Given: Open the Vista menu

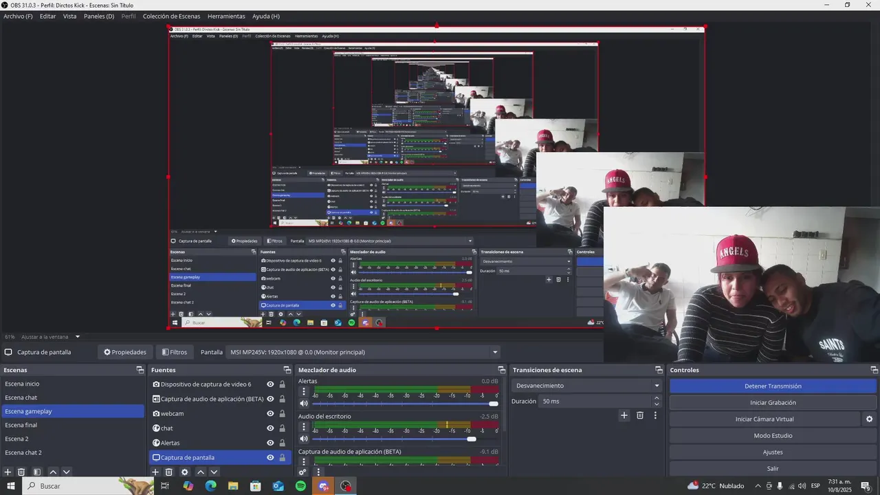Looking at the screenshot, I should pos(70,16).
